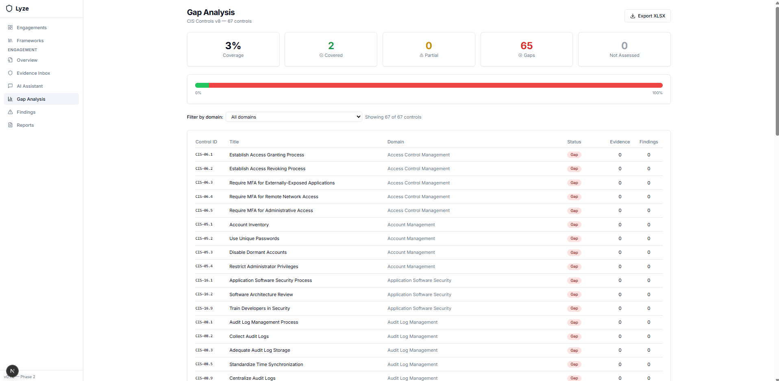779x381 pixels.
Task: Open the Use Unique Passwords control row
Action: pos(254,238)
